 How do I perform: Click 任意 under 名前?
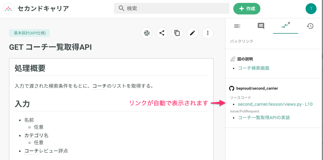[39, 127]
